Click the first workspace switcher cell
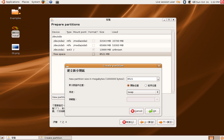Image resolution: width=224 pixels, height=140 pixels. [211, 138]
